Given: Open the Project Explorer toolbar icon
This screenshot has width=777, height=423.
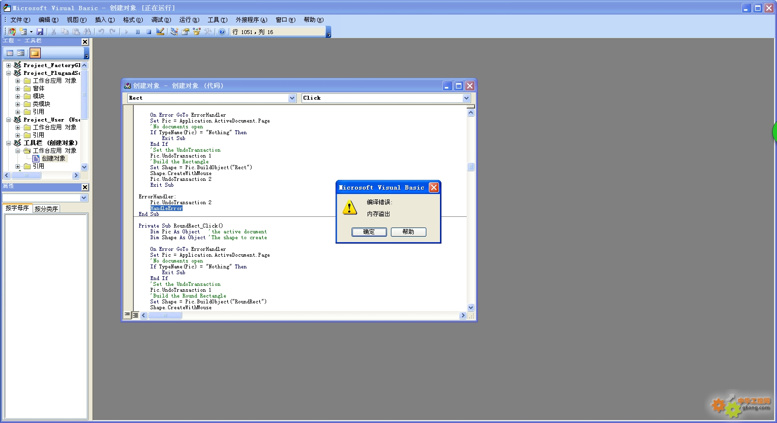Looking at the screenshot, I should click(x=174, y=32).
